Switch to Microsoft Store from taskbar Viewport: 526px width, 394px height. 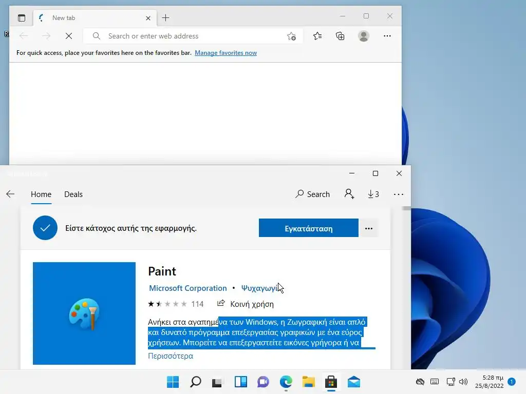tap(331, 382)
